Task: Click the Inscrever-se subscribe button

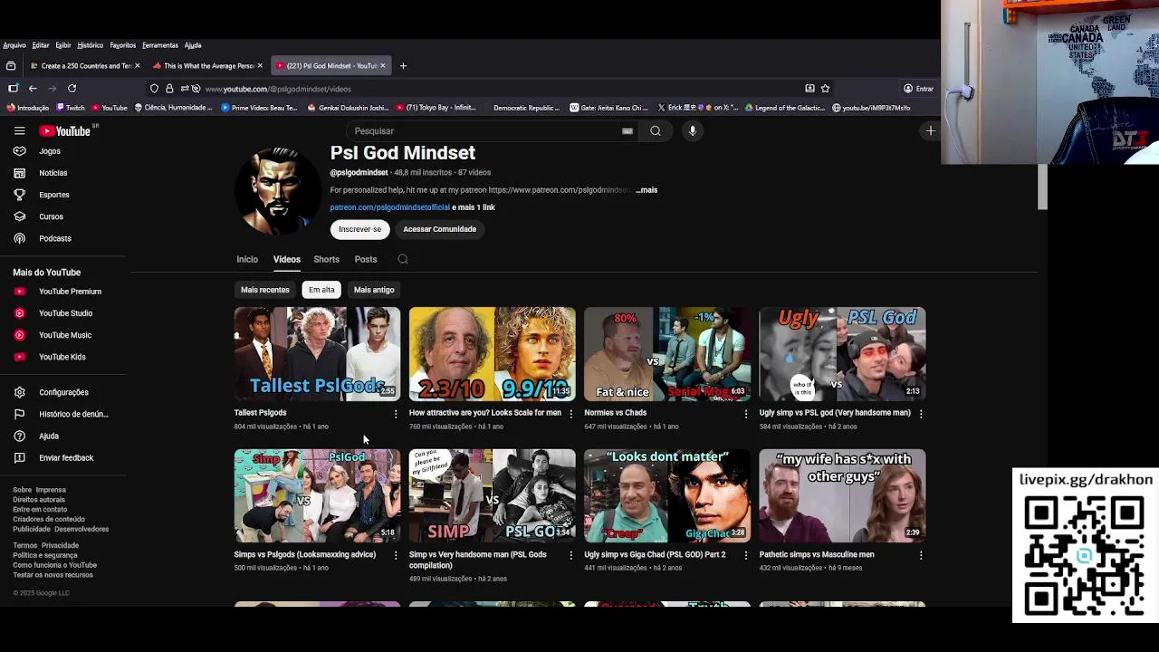Action: (x=360, y=229)
